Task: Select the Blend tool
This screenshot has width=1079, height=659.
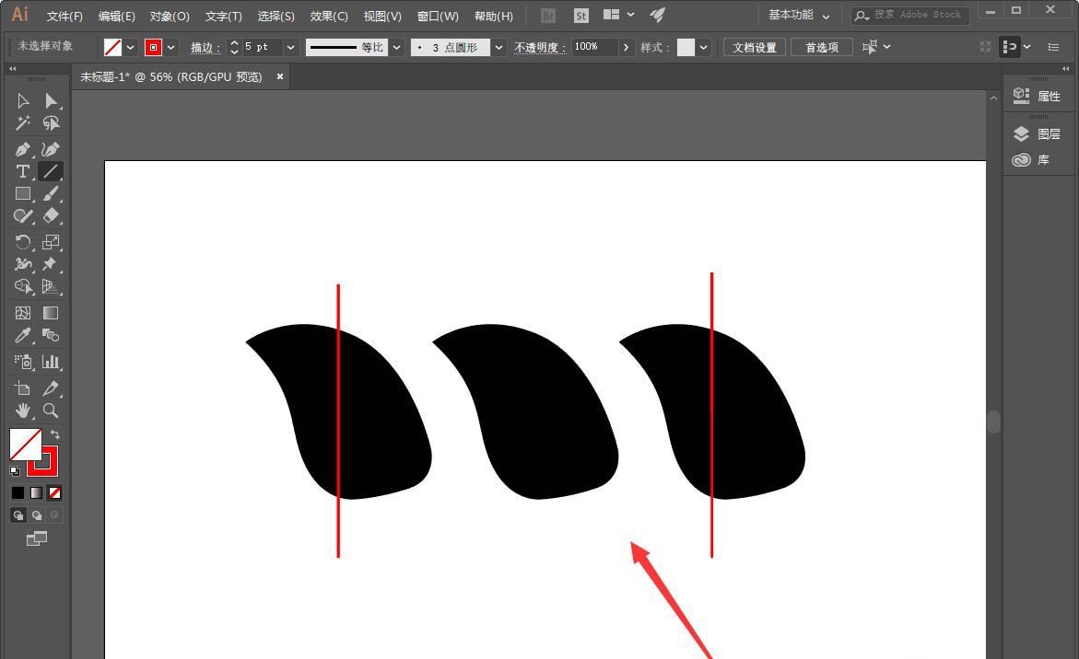Action: [x=51, y=335]
